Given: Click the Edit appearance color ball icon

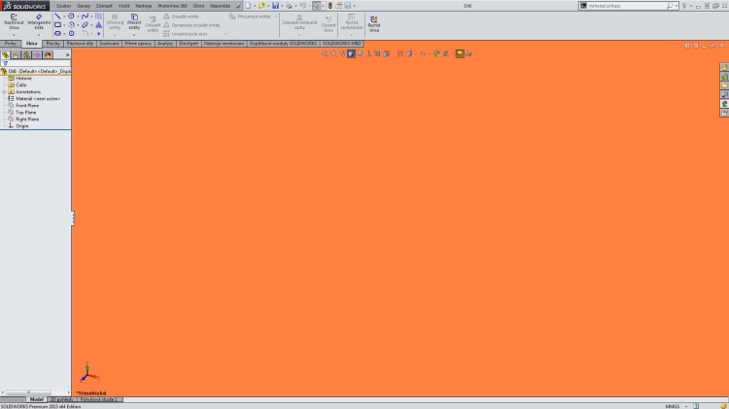Looking at the screenshot, I should tap(436, 53).
